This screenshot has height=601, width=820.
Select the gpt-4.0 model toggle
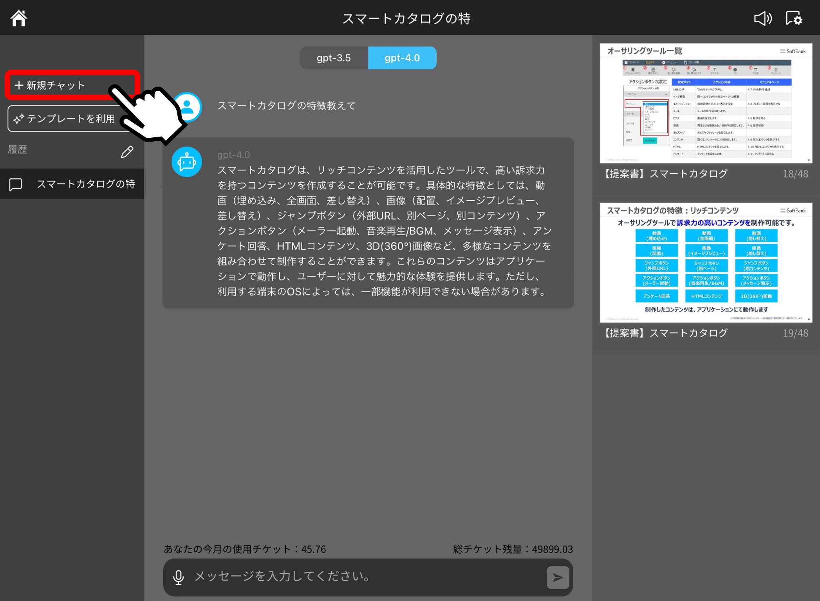(402, 58)
